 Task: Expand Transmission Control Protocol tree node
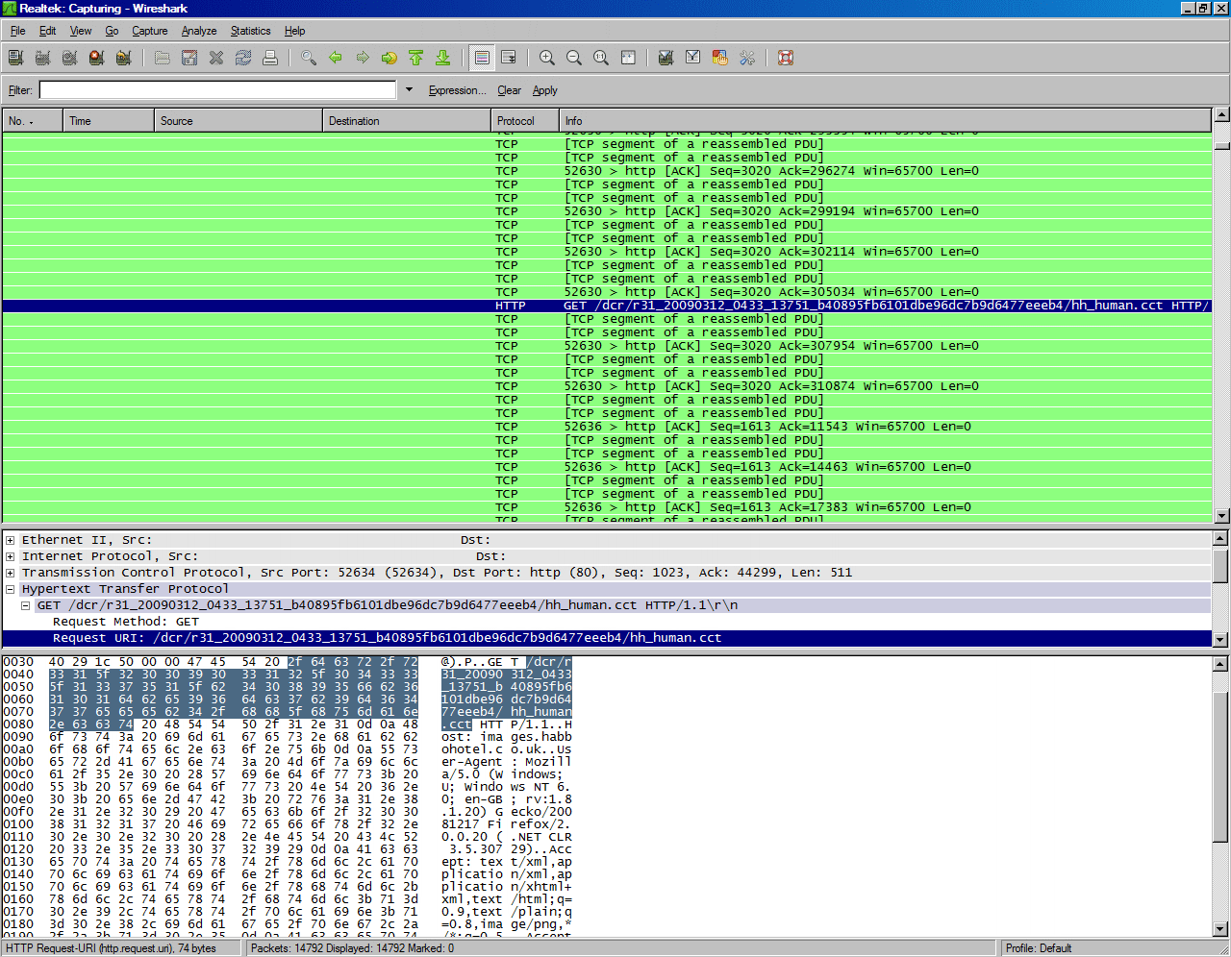click(x=11, y=573)
